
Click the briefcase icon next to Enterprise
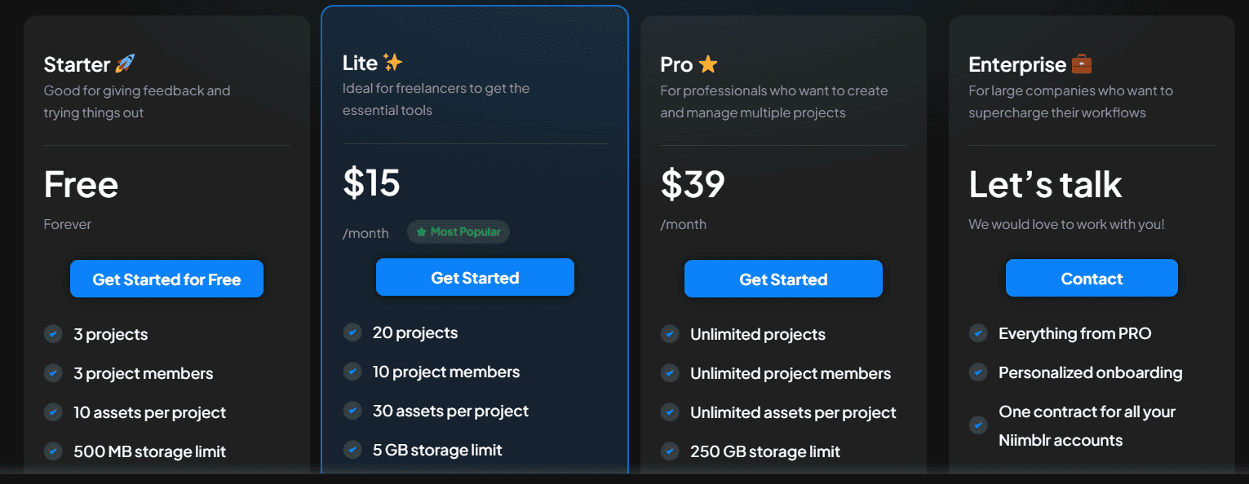1082,63
